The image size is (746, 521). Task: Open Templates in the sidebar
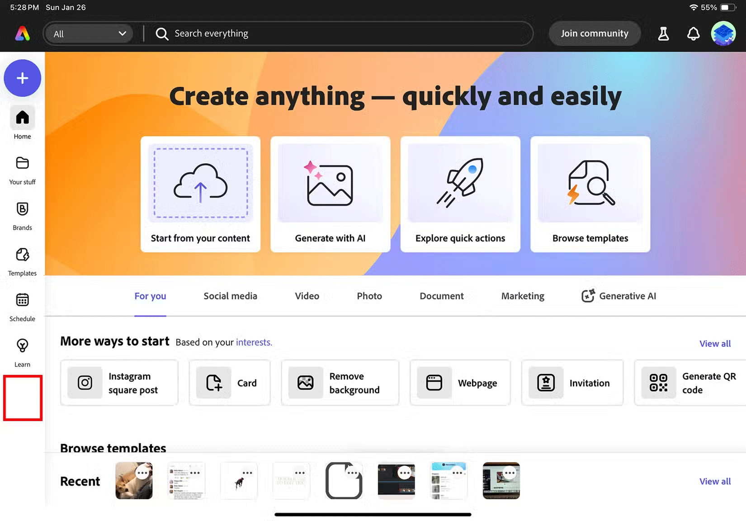coord(22,259)
